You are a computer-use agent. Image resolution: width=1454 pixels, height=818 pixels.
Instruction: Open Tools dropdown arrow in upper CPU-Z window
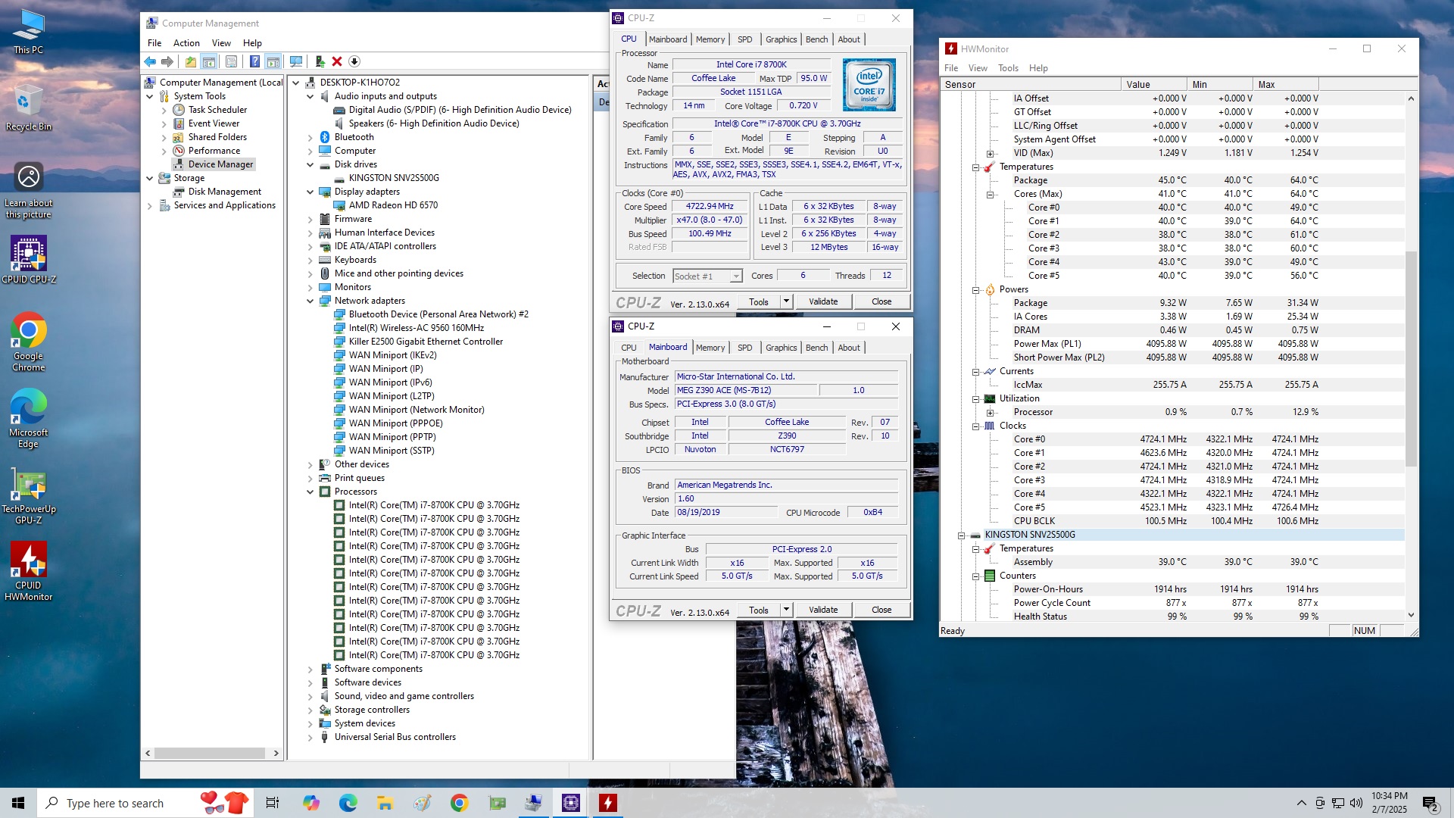pyautogui.click(x=786, y=301)
